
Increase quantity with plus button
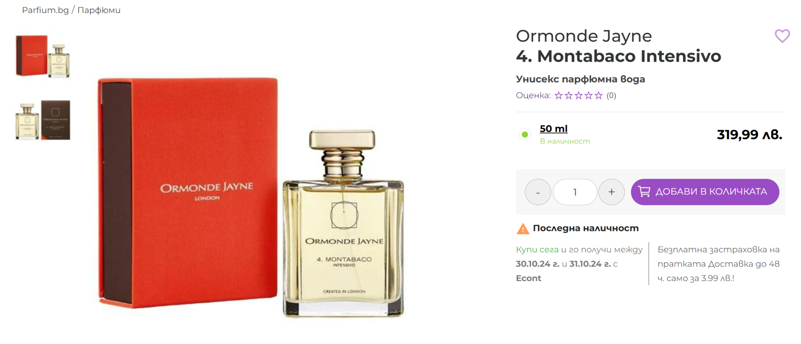point(611,192)
